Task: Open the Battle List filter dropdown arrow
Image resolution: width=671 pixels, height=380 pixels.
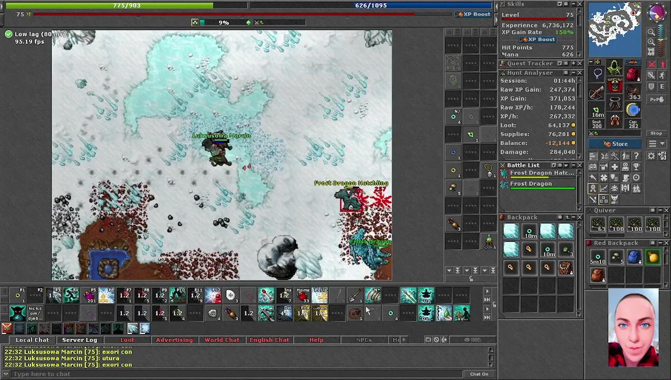Action: tap(566, 165)
